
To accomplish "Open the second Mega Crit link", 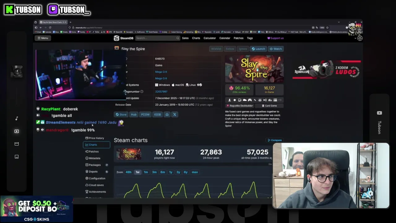I will click(x=161, y=78).
